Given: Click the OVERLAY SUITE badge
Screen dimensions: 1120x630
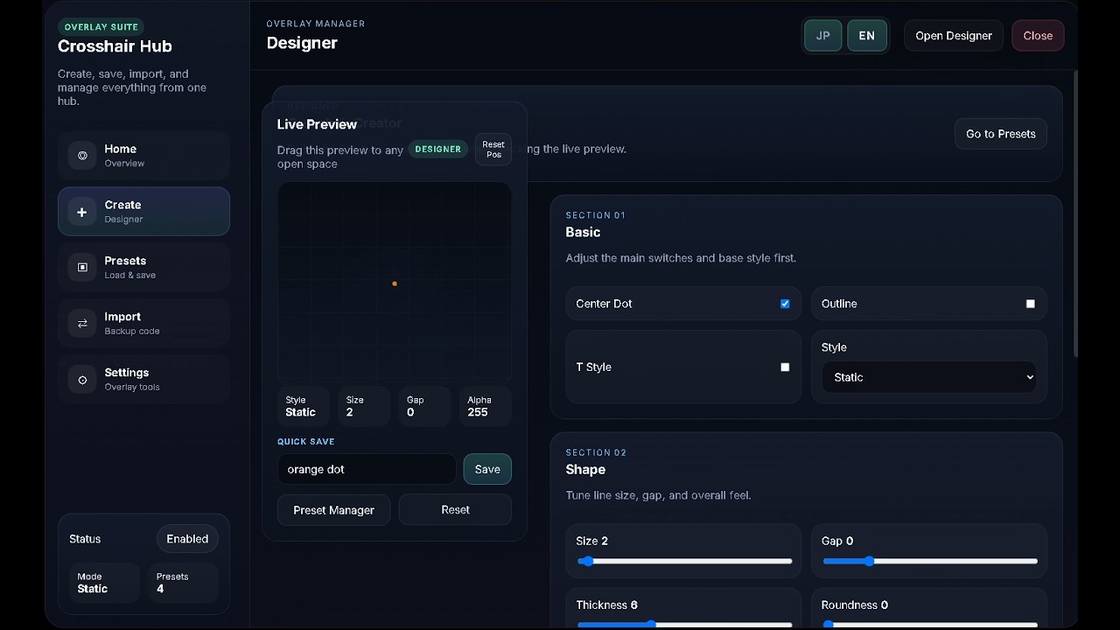Looking at the screenshot, I should (101, 27).
